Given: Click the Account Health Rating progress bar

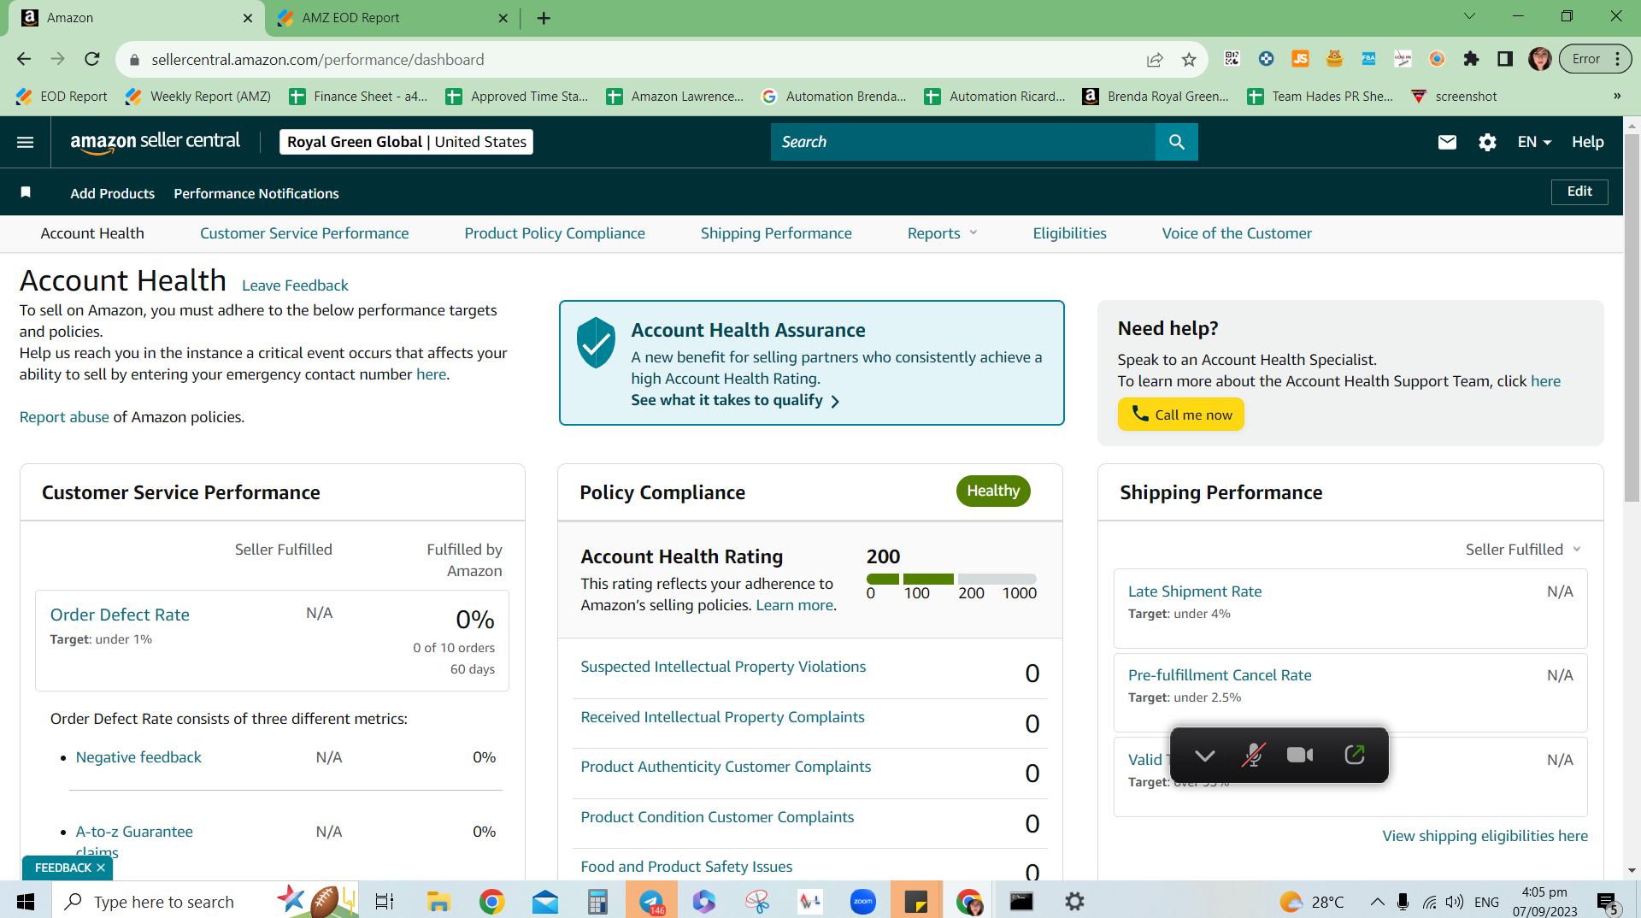Looking at the screenshot, I should coord(951,579).
